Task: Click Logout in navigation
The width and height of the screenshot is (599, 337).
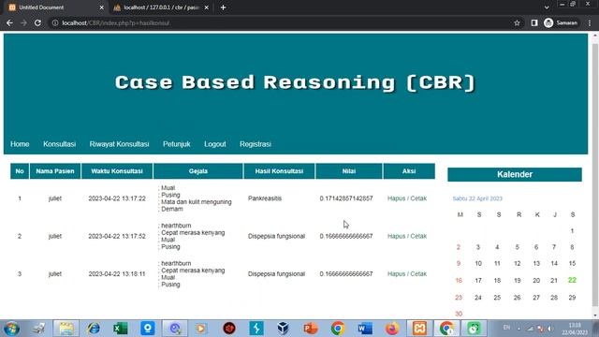Action: (x=215, y=144)
